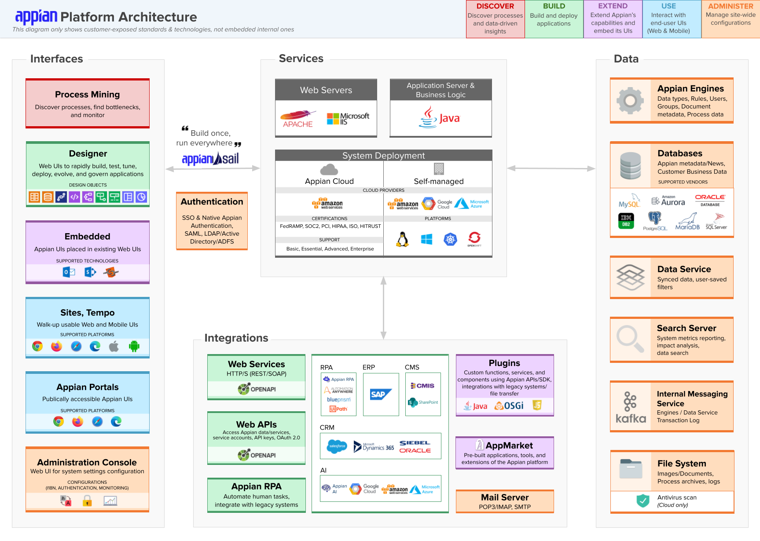The width and height of the screenshot is (760, 541).
Task: Select the EXTEND legend box
Action: point(613,19)
